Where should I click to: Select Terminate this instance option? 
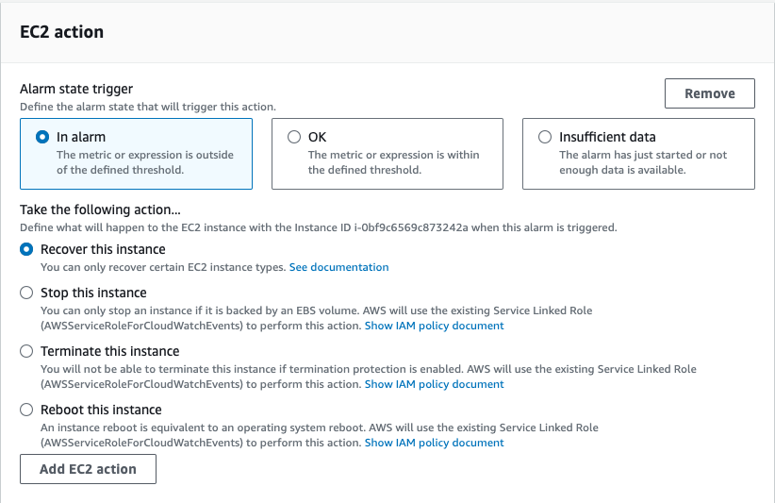coord(27,351)
